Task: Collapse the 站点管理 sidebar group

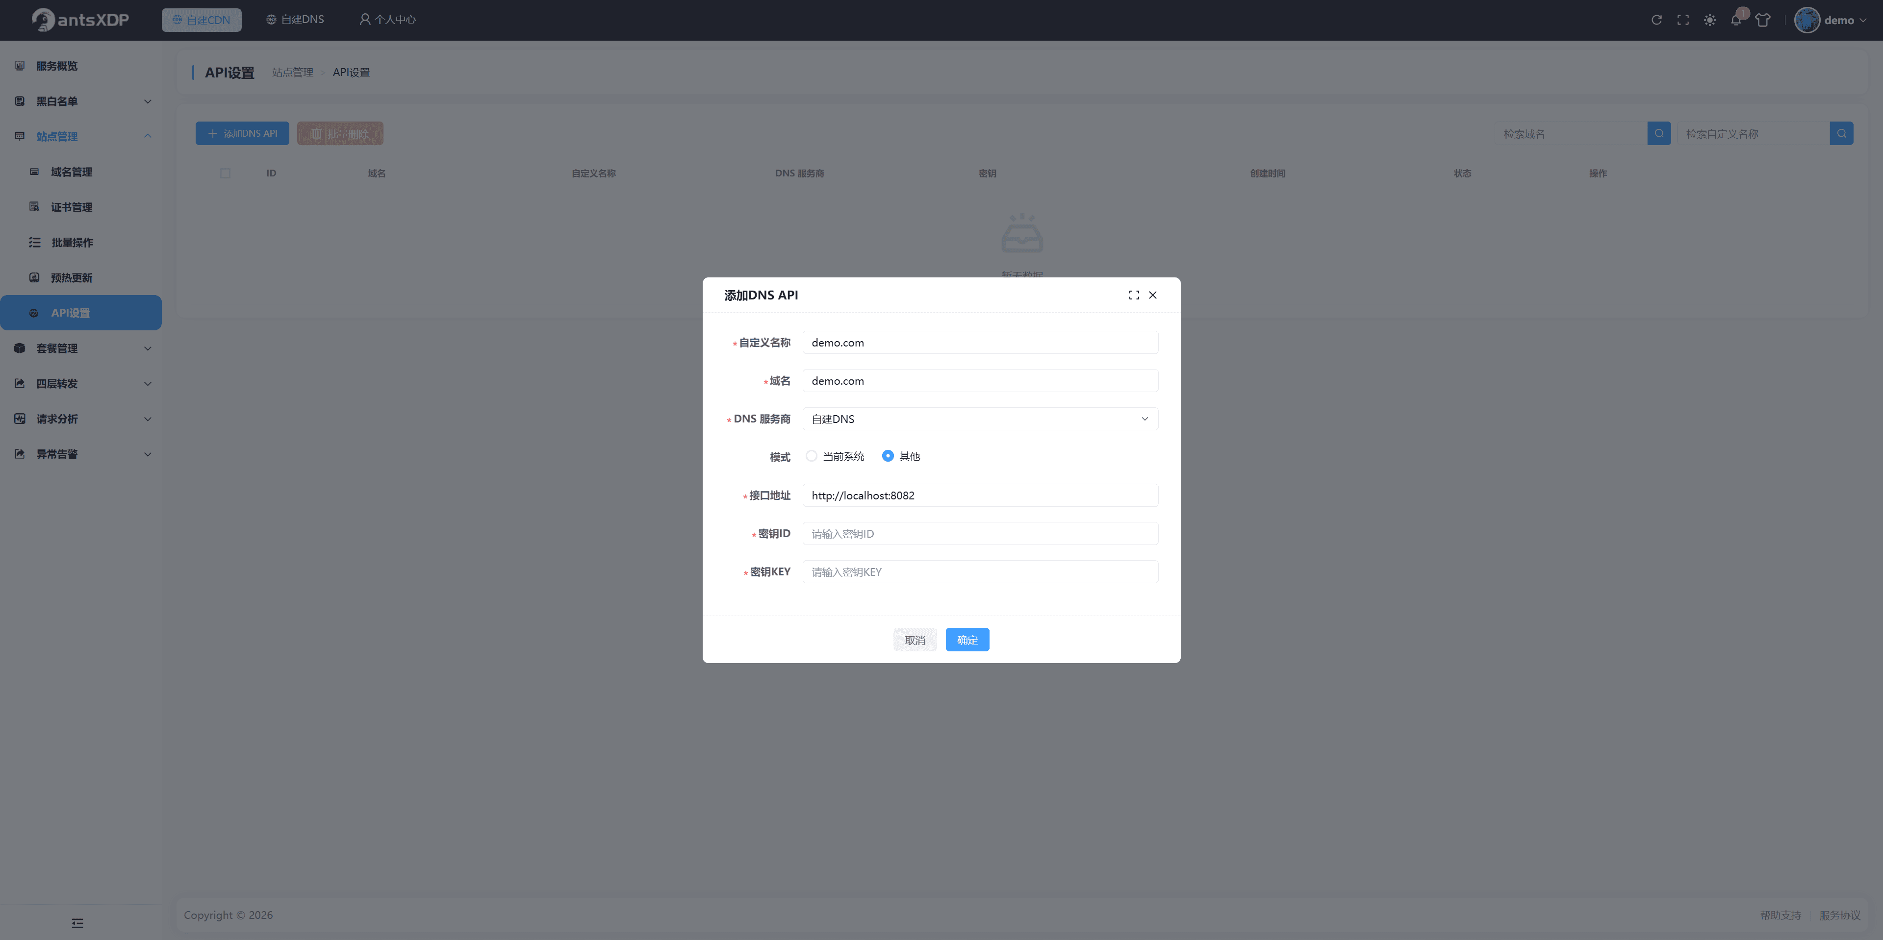Action: tap(80, 137)
